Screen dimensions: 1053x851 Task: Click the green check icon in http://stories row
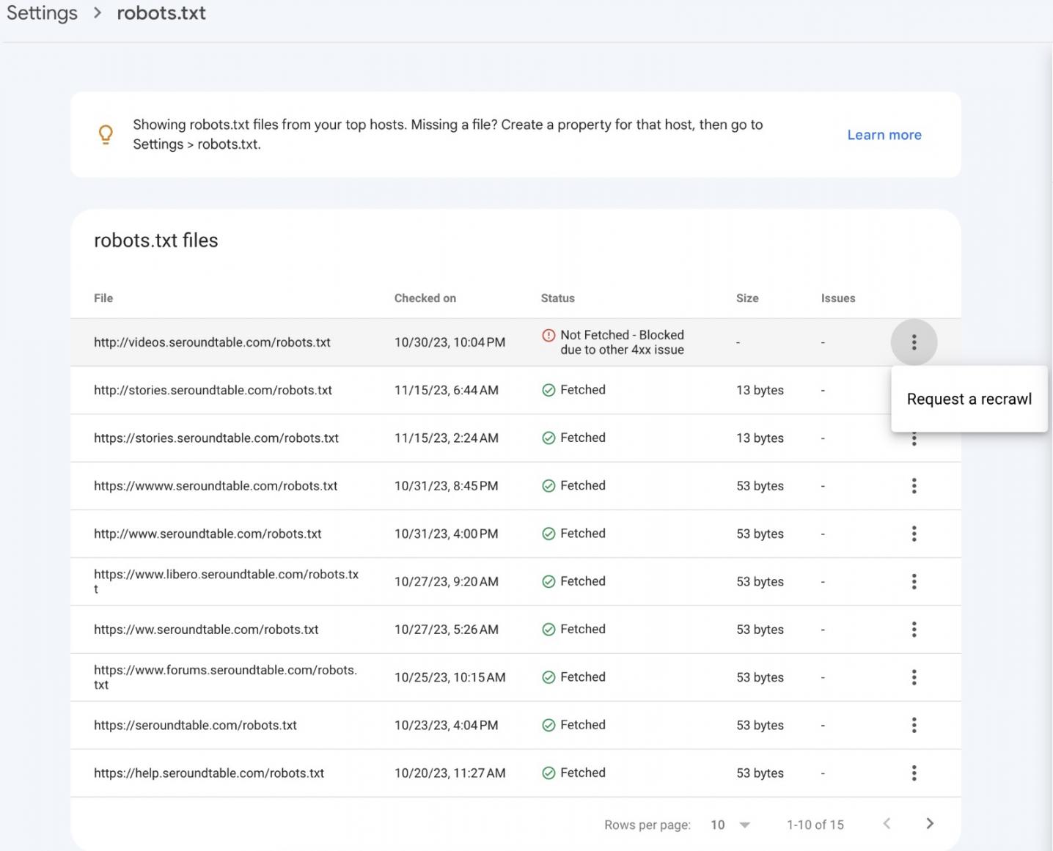[548, 390]
